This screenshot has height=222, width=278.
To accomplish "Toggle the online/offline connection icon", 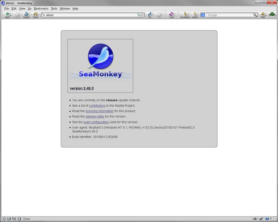I will (255, 219).
